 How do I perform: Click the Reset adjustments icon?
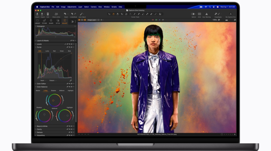tap(66, 14)
